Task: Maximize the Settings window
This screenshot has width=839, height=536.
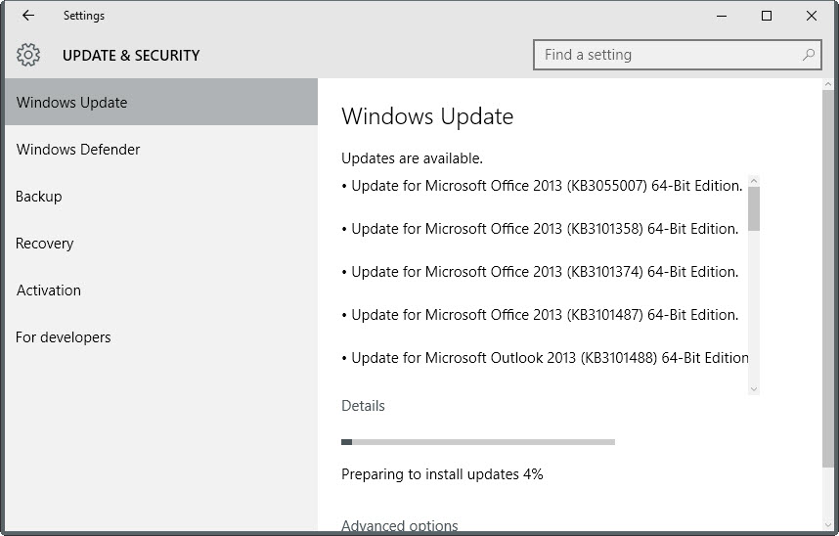Action: [x=767, y=16]
